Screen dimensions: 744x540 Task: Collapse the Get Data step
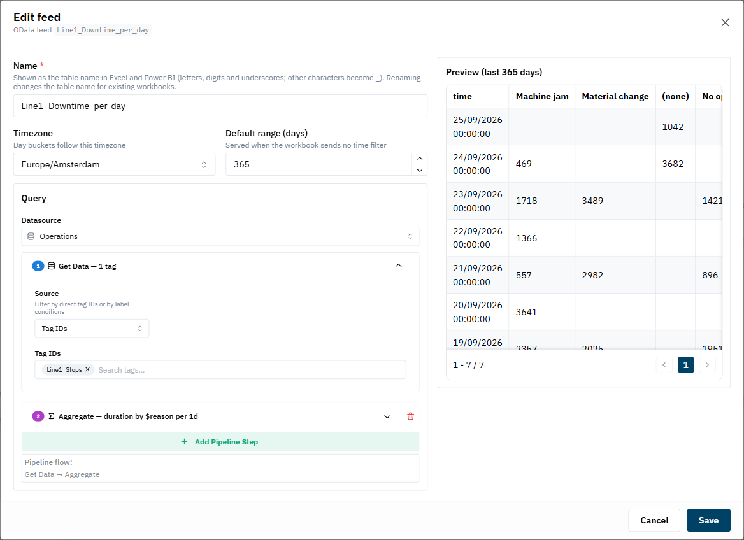tap(399, 266)
